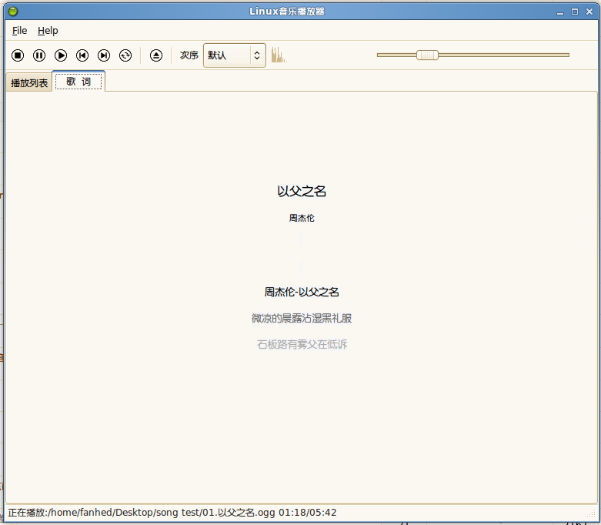Open the Help menu
Screen dimensions: 601x525
click(48, 30)
